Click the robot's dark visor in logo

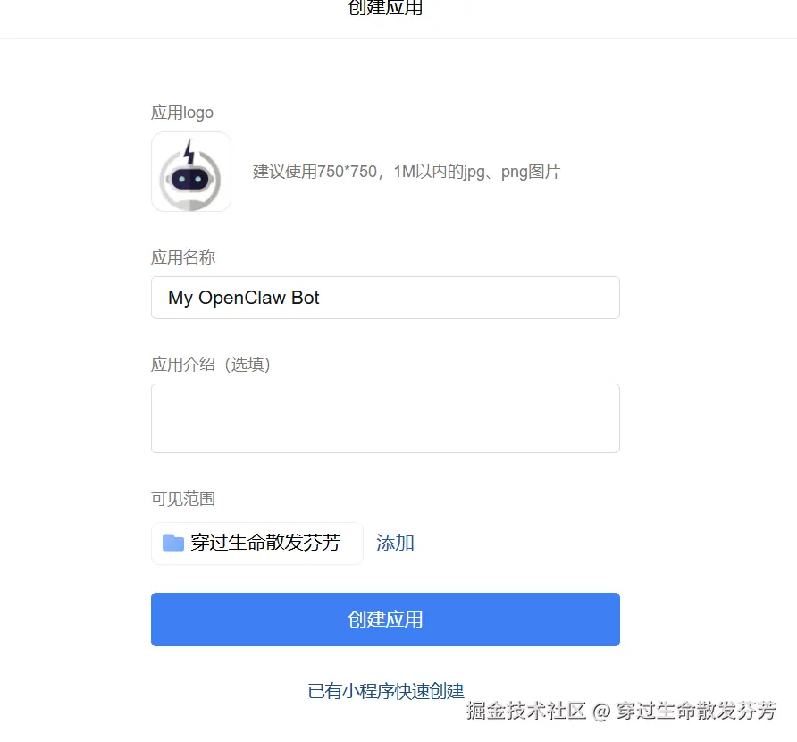(x=190, y=179)
